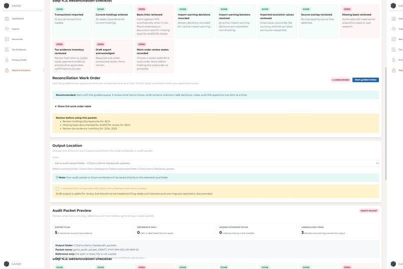
Task: Click the info icon beside Note
Action: click(57, 177)
